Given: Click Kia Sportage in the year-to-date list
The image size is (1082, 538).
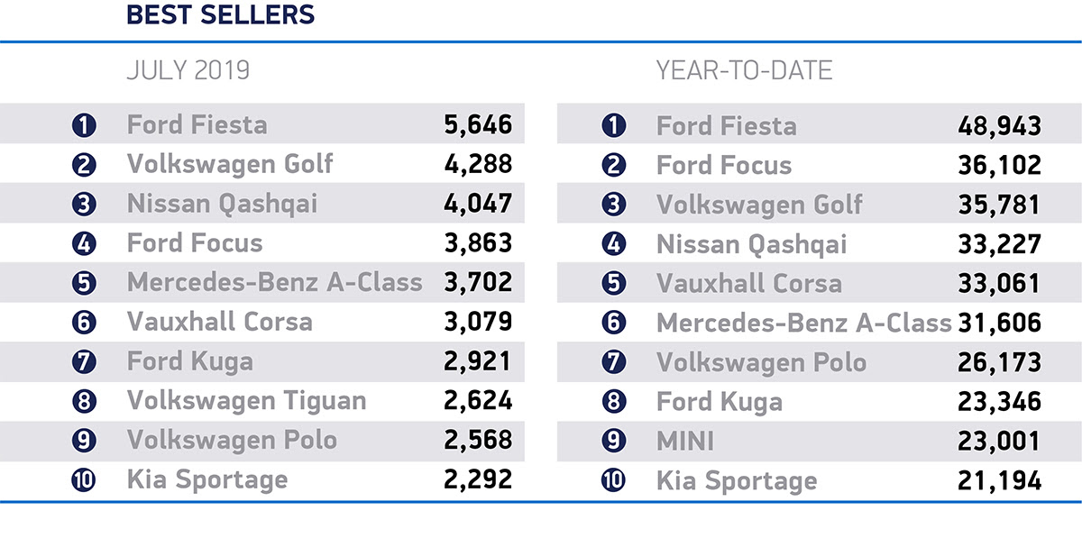Looking at the screenshot, I should tap(737, 480).
